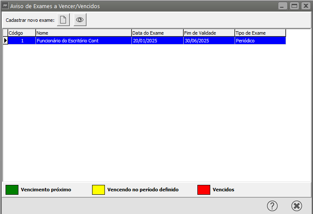Viewport: 313px width, 214px height.
Task: Click the Periódico exam type cell
Action: coord(260,41)
